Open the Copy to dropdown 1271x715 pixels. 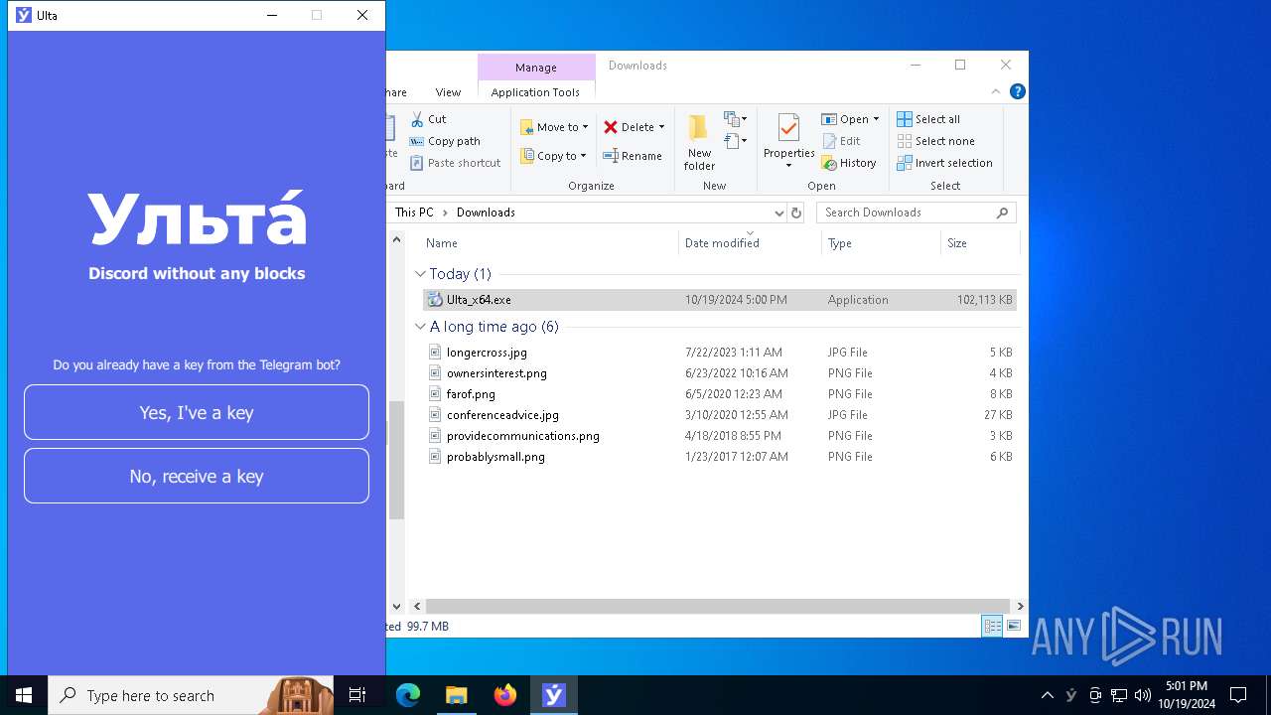pos(554,156)
